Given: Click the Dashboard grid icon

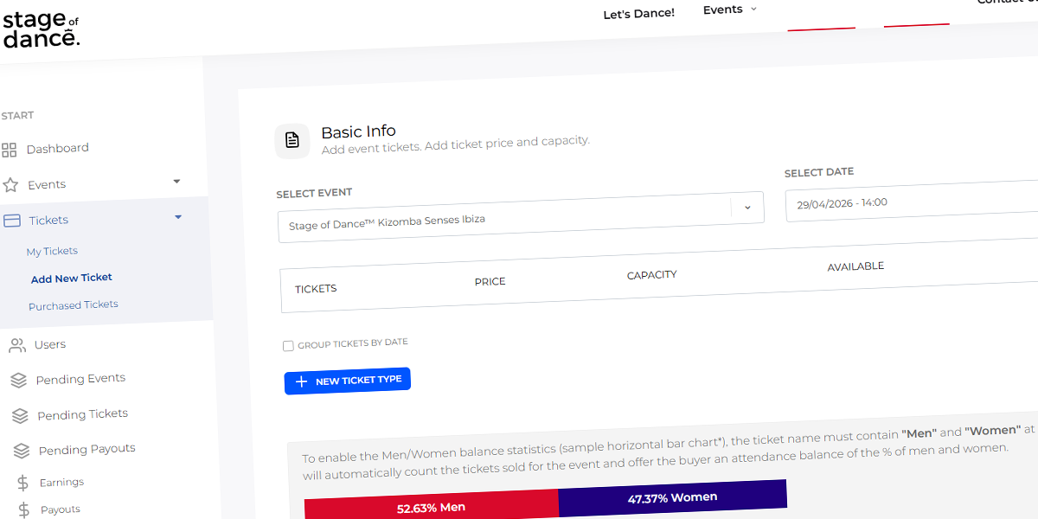Looking at the screenshot, I should [x=10, y=151].
